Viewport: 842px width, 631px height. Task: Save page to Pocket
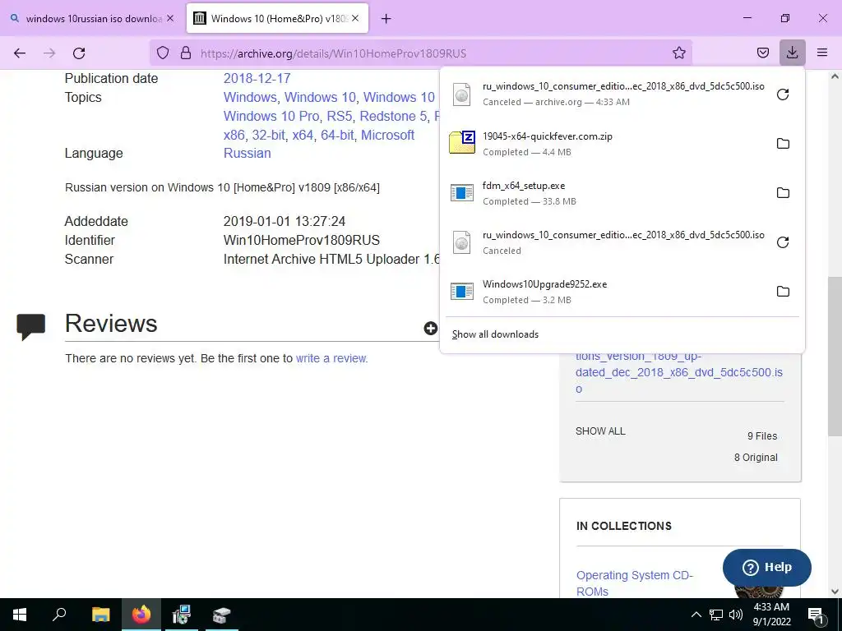point(762,53)
